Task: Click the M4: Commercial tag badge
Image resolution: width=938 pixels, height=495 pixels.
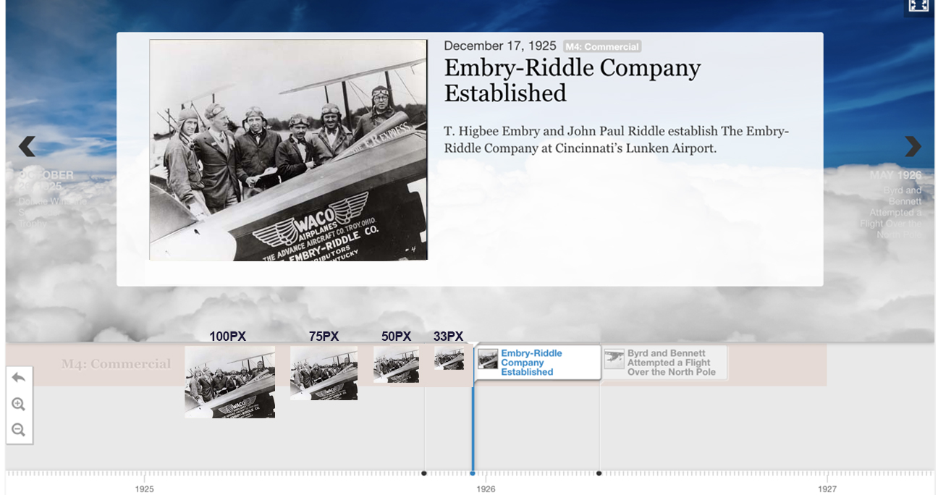Action: (x=602, y=47)
